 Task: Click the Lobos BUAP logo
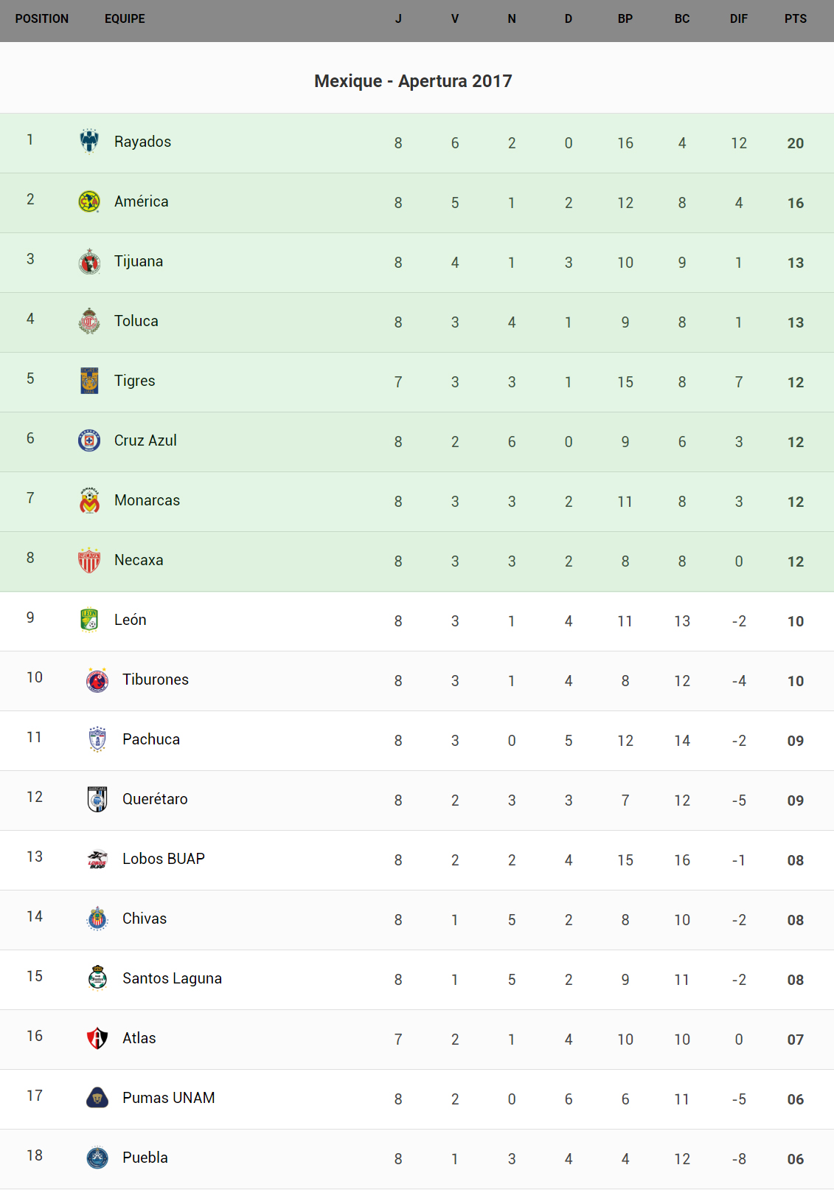[x=97, y=859]
